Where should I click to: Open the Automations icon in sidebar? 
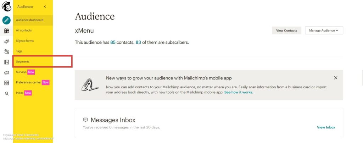pos(6,52)
